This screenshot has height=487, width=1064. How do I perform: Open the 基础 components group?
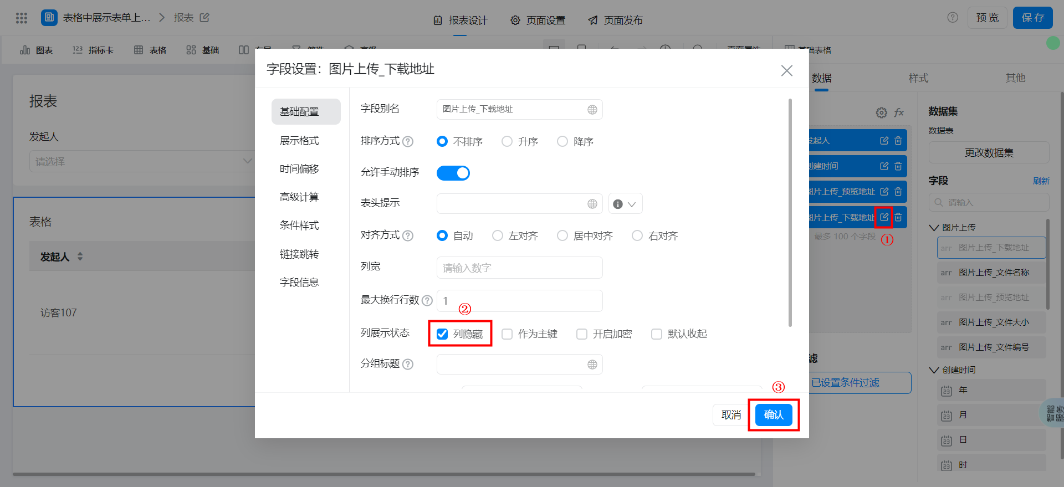click(x=203, y=50)
